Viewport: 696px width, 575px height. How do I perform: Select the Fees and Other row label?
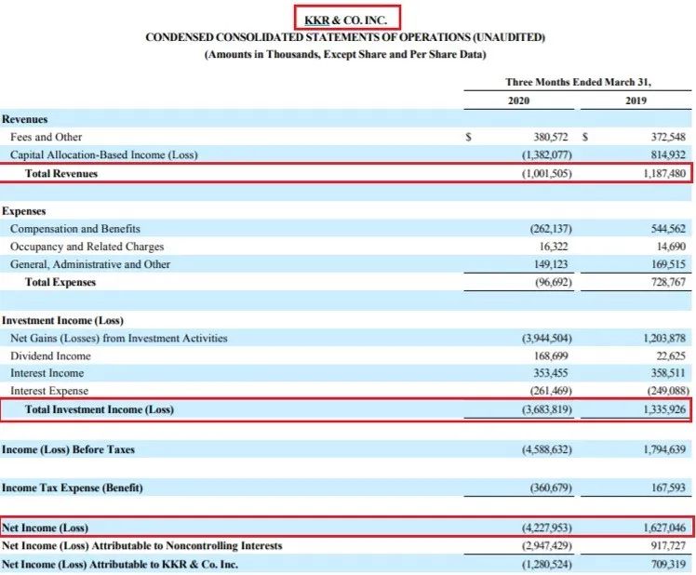click(x=47, y=137)
